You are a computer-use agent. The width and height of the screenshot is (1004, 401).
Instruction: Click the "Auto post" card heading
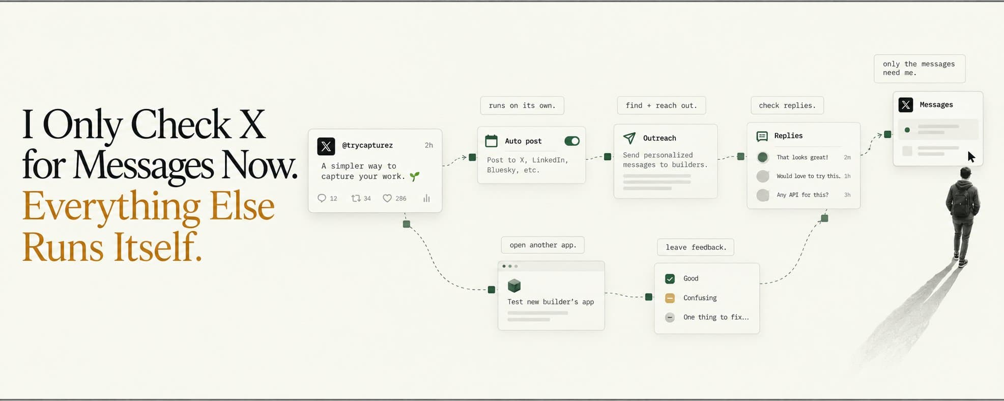coord(523,141)
